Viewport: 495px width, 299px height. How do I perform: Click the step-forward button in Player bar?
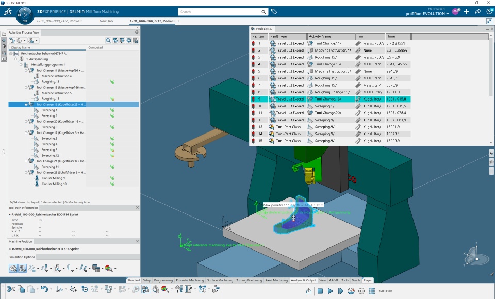point(341,291)
